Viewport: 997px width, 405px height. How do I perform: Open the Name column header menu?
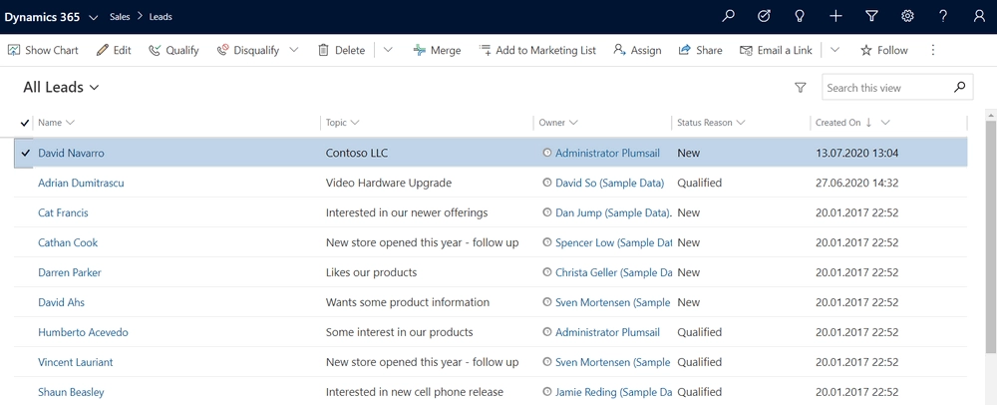click(56, 123)
